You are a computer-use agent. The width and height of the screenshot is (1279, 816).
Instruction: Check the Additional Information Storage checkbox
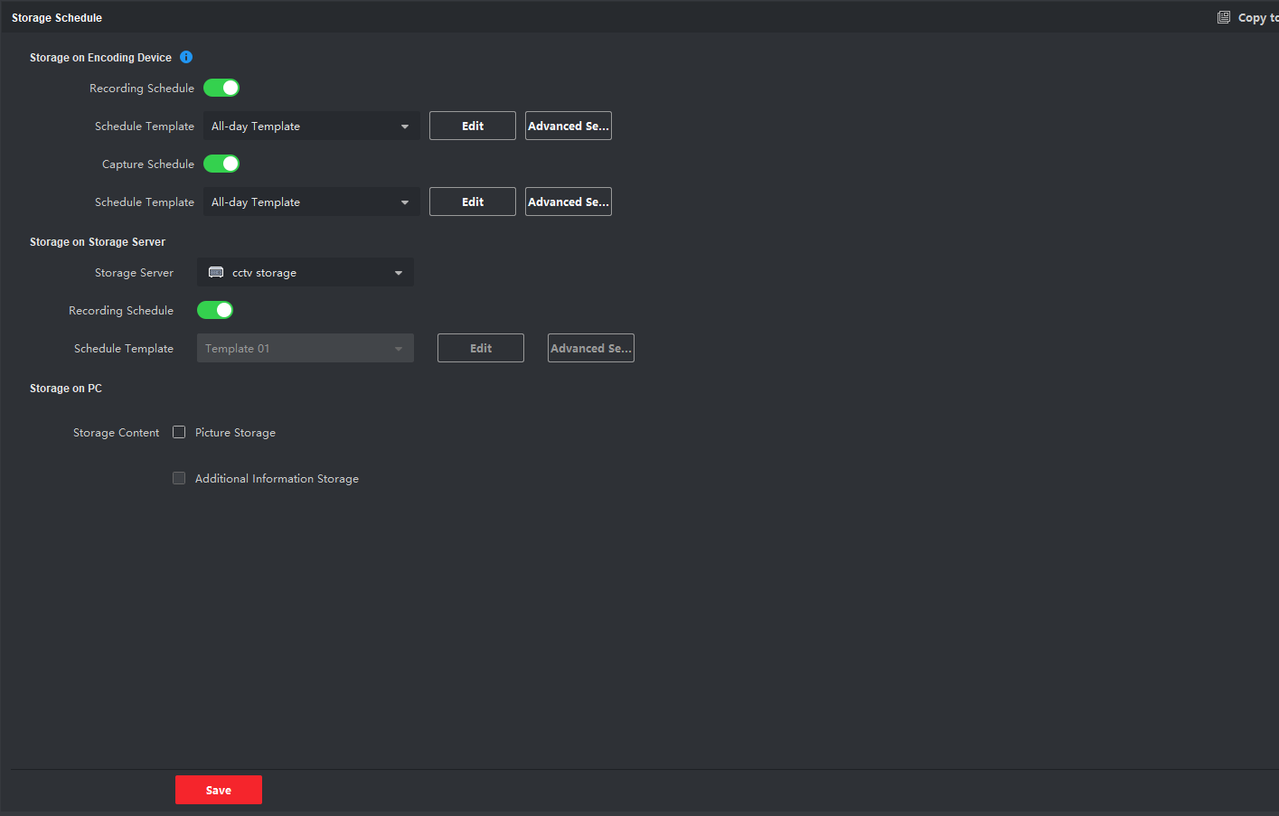click(x=179, y=478)
